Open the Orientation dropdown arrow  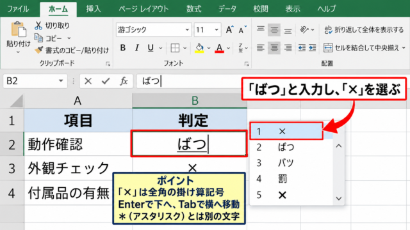313,30
